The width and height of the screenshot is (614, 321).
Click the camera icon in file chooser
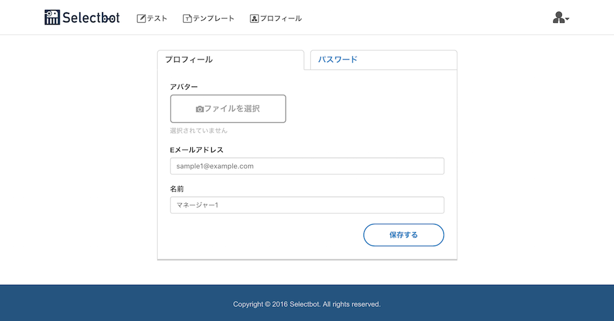tap(200, 109)
